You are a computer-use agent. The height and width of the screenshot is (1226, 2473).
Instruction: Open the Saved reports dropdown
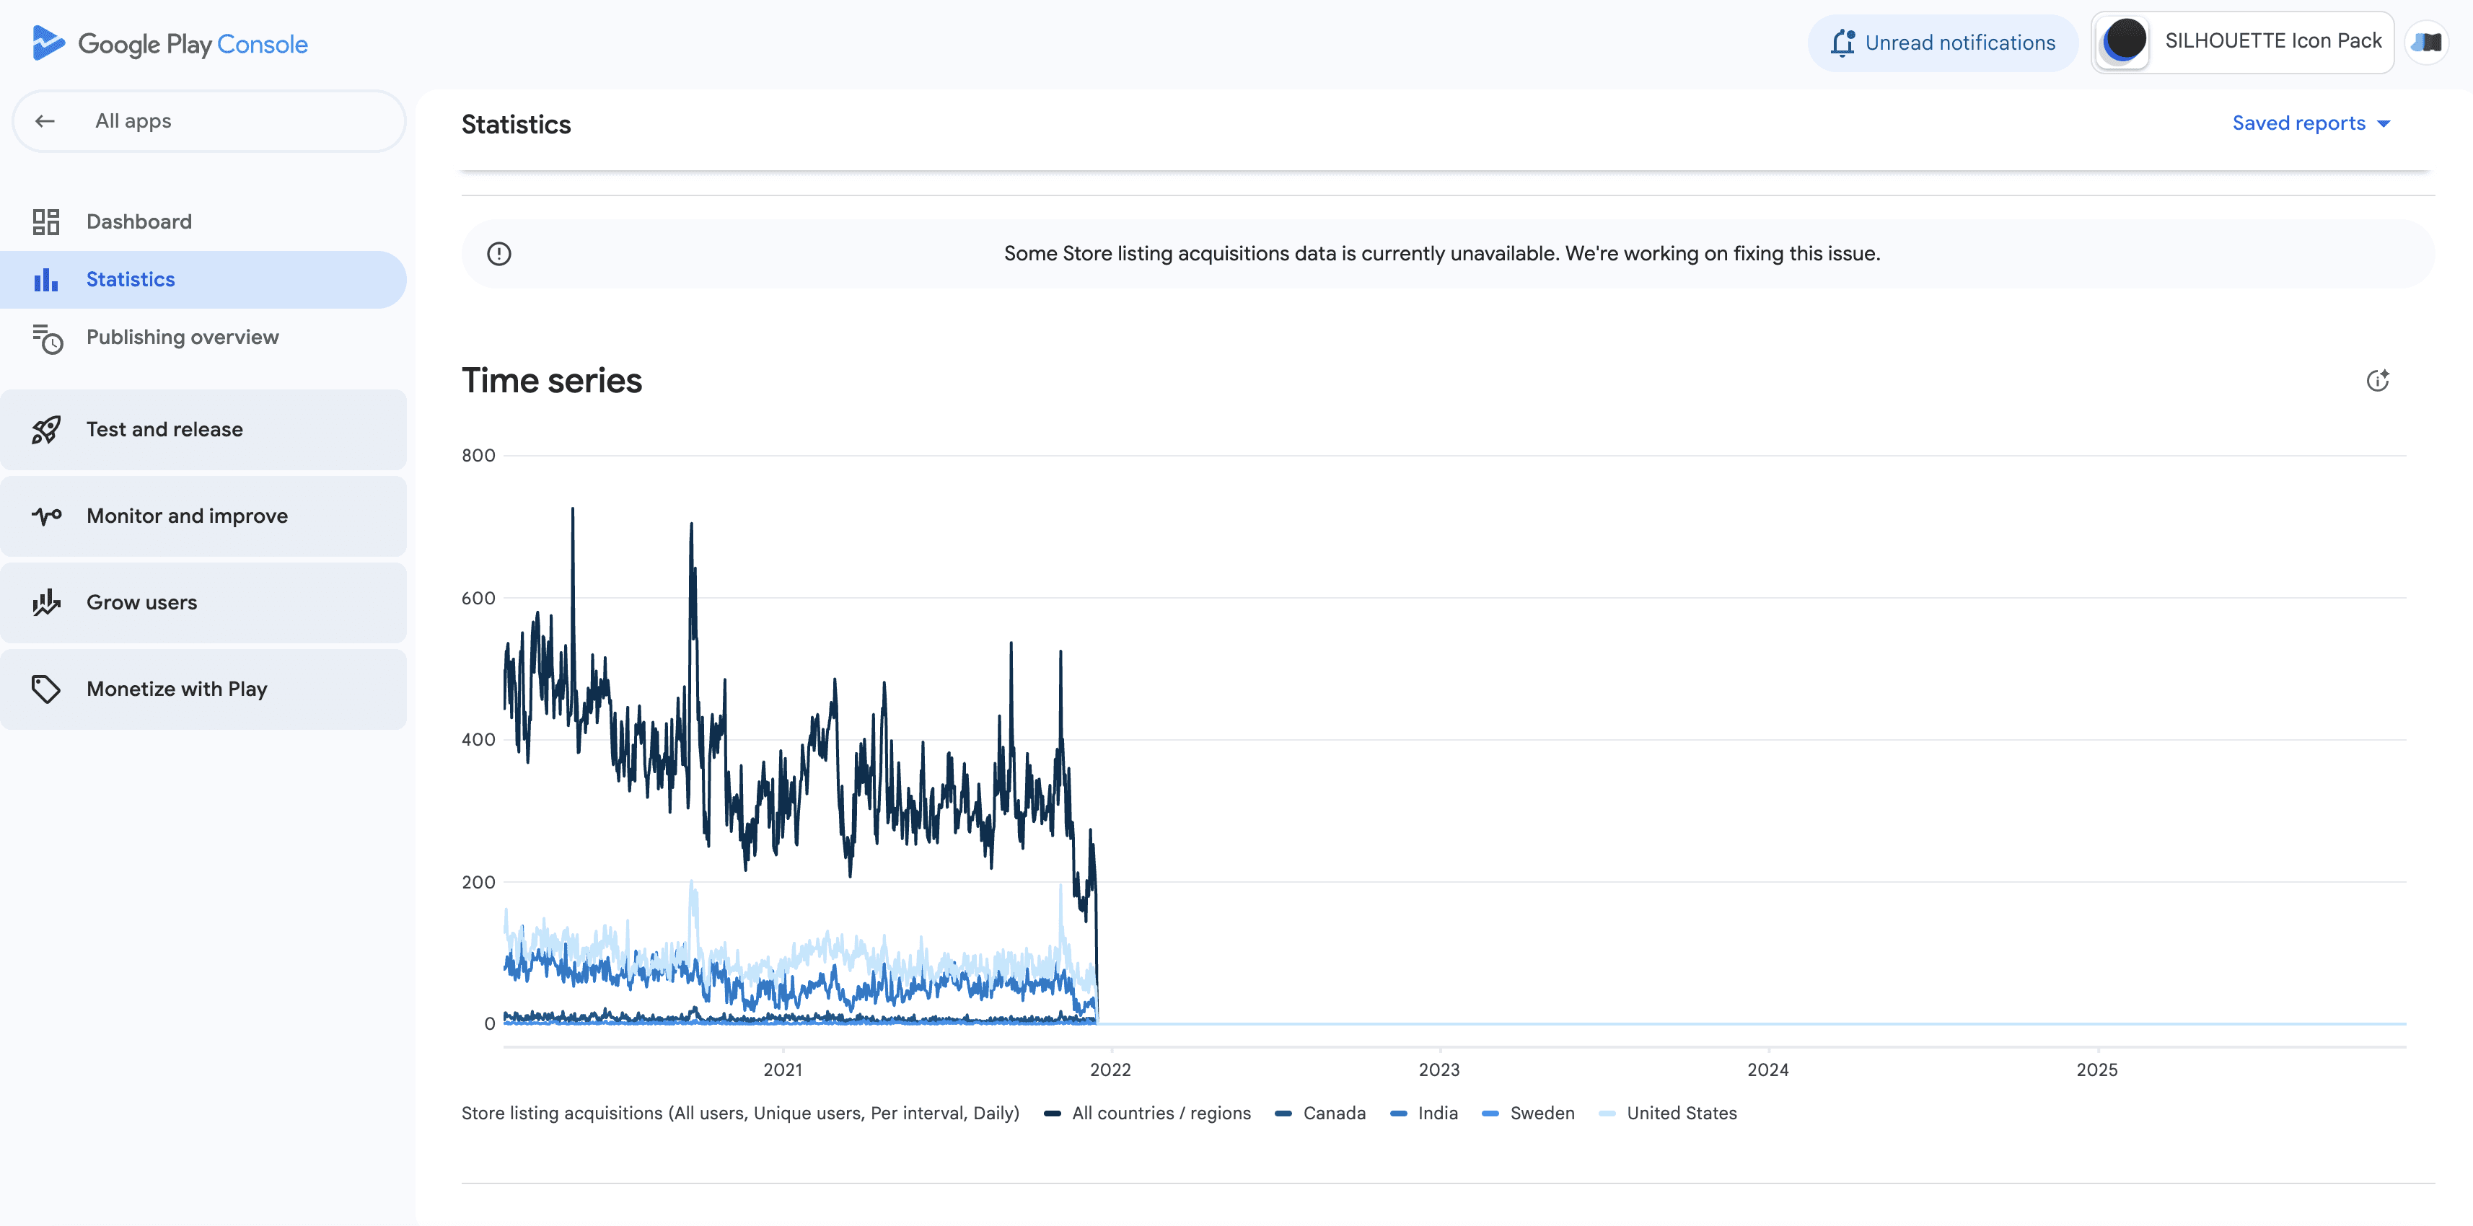pos(2310,123)
